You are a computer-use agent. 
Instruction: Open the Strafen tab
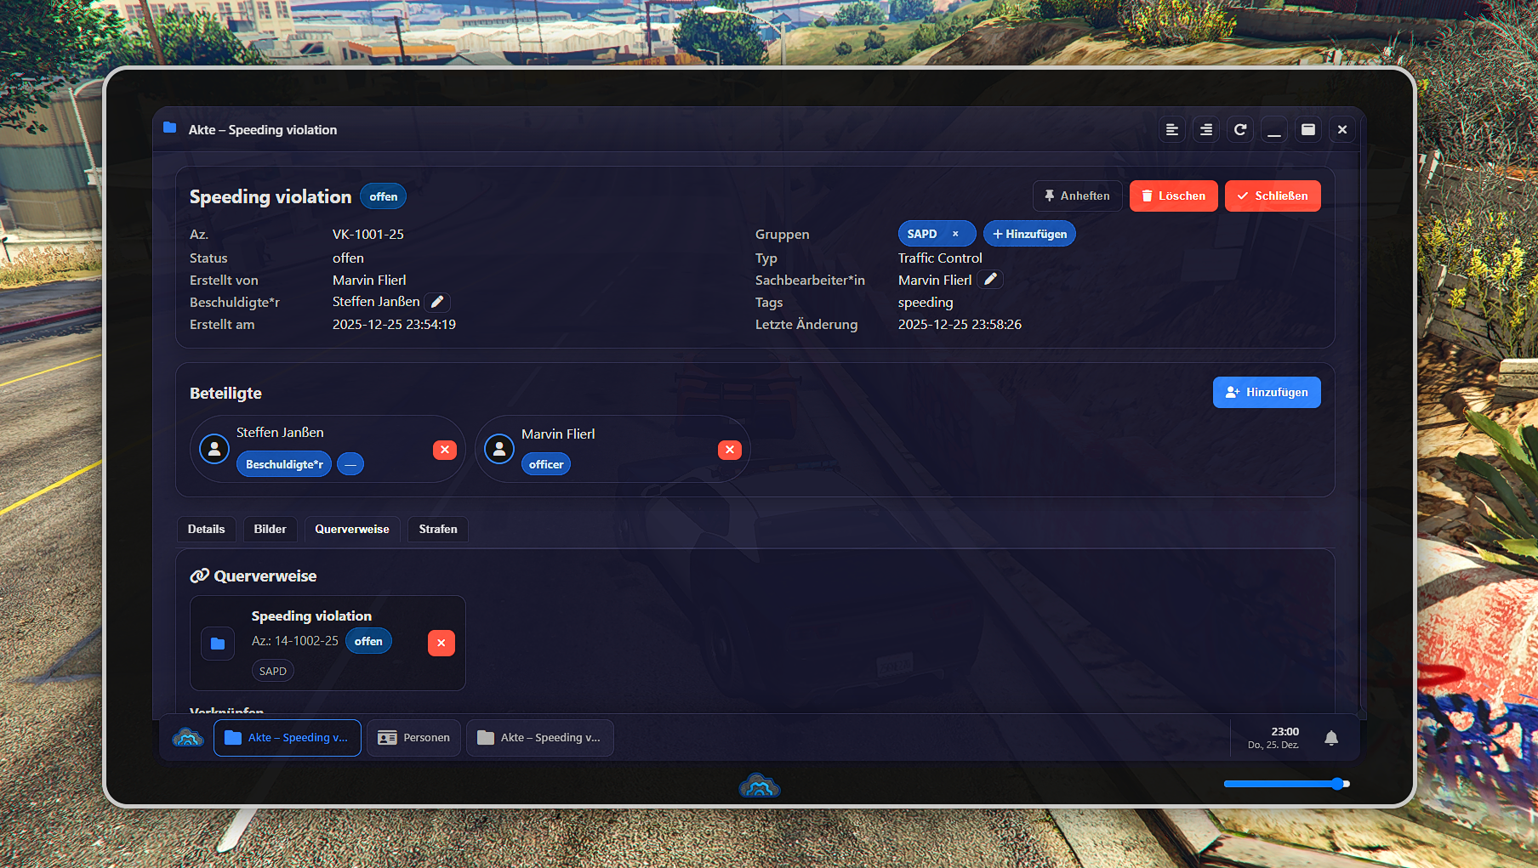437,529
